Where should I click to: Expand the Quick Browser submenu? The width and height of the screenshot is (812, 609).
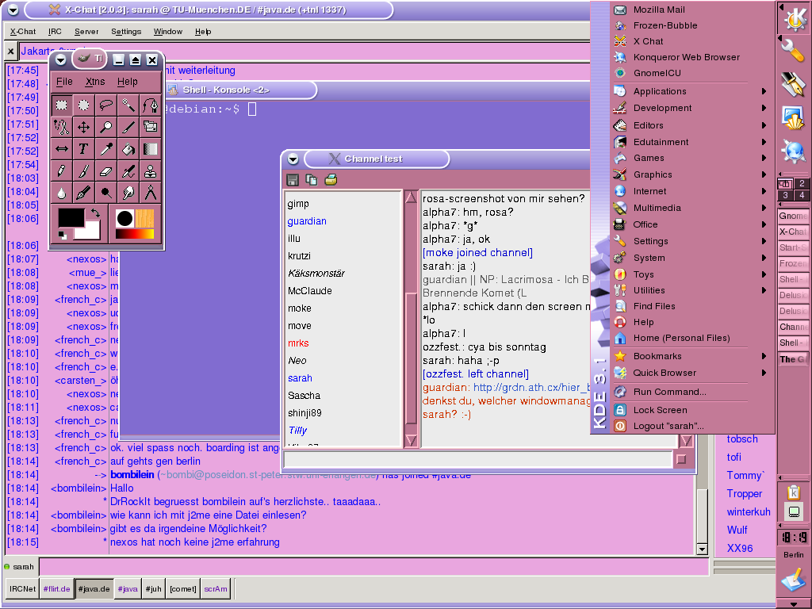coord(689,373)
